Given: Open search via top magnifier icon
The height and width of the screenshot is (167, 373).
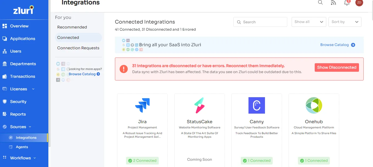Looking at the screenshot, I should [320, 2].
